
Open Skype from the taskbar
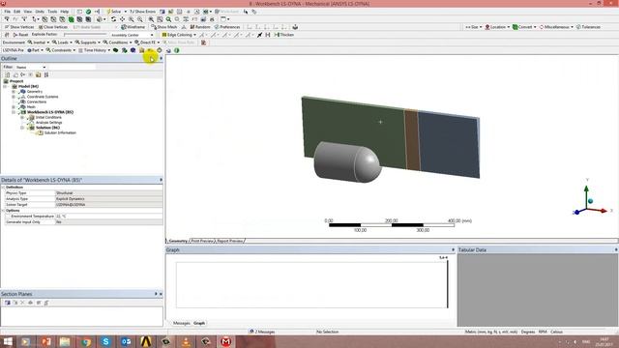pyautogui.click(x=105, y=341)
